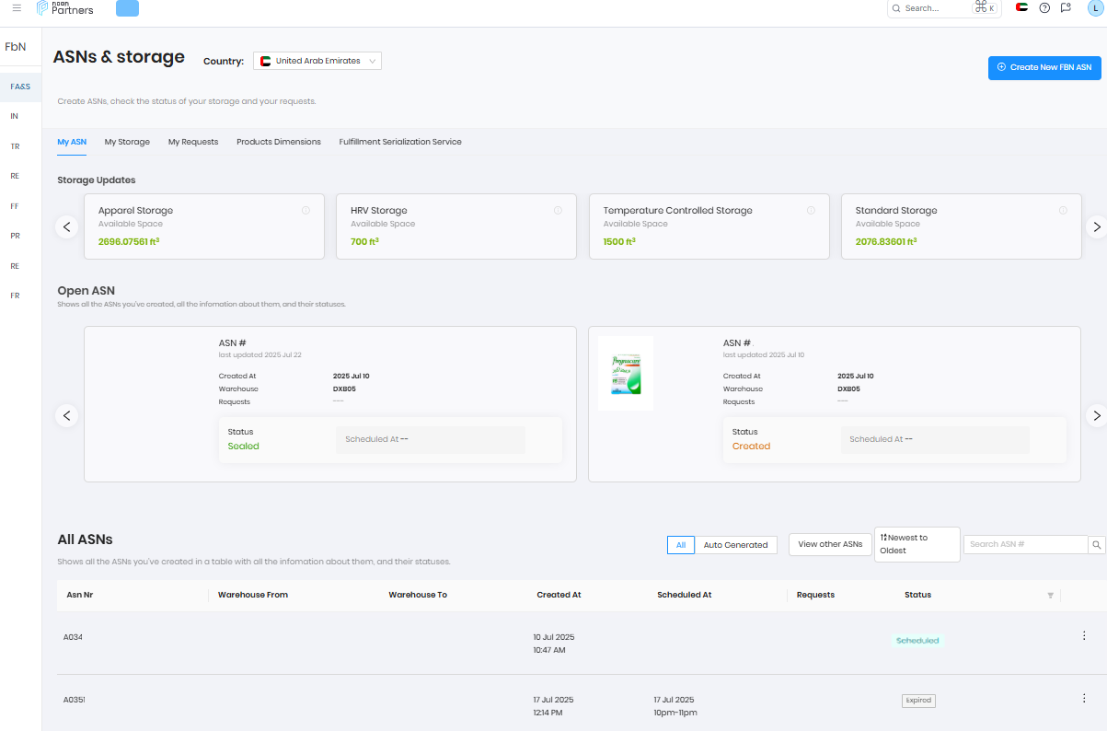Viewport: 1107px width, 731px height.
Task: Go to previous storage update card
Action: [x=66, y=226]
